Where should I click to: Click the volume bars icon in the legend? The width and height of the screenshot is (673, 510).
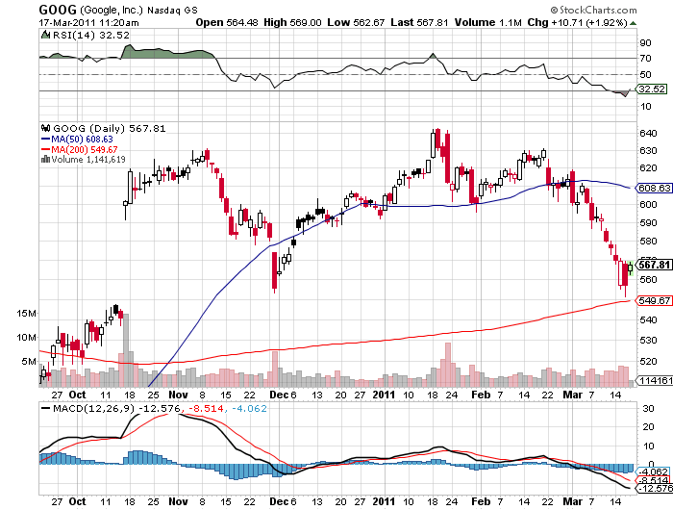45,160
